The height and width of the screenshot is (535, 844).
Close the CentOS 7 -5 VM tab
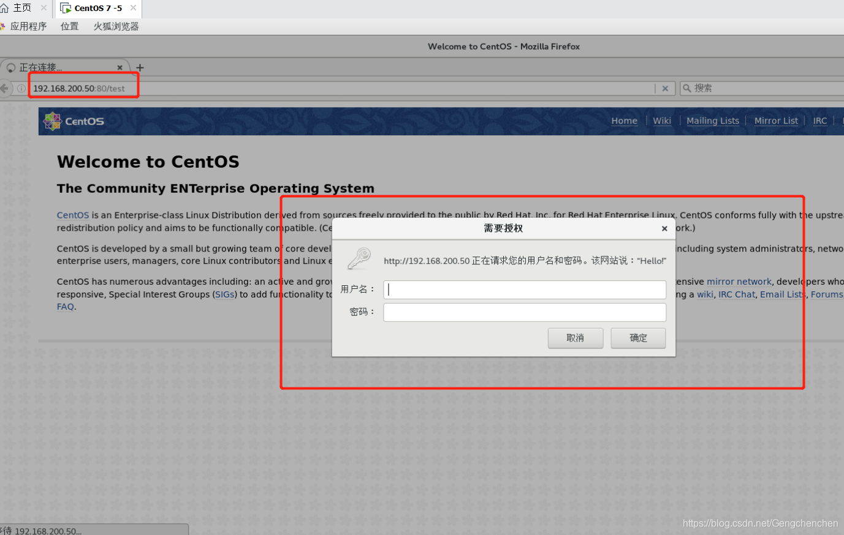pos(133,8)
